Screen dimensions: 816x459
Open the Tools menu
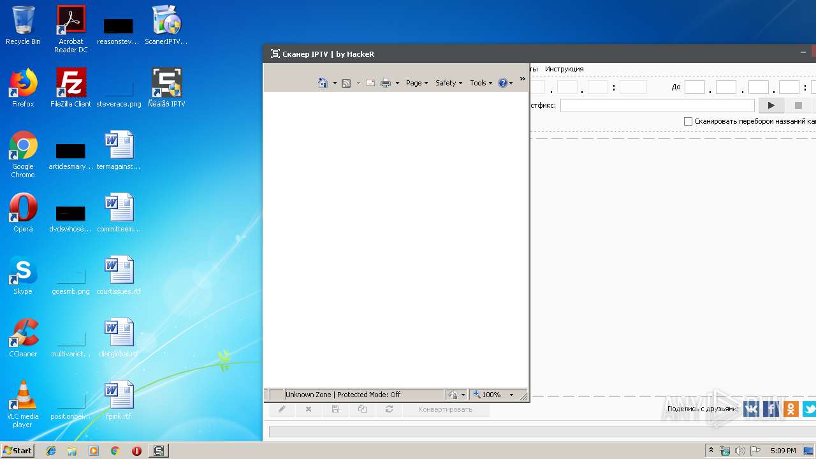click(481, 83)
